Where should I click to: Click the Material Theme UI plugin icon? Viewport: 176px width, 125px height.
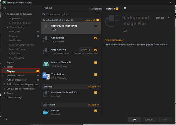46,64
